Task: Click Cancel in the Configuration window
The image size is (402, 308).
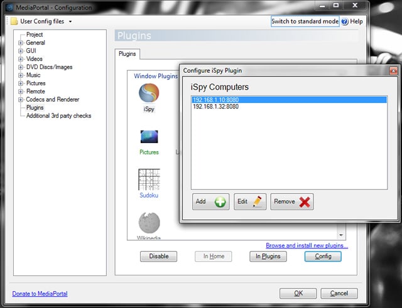Action: tap(339, 294)
